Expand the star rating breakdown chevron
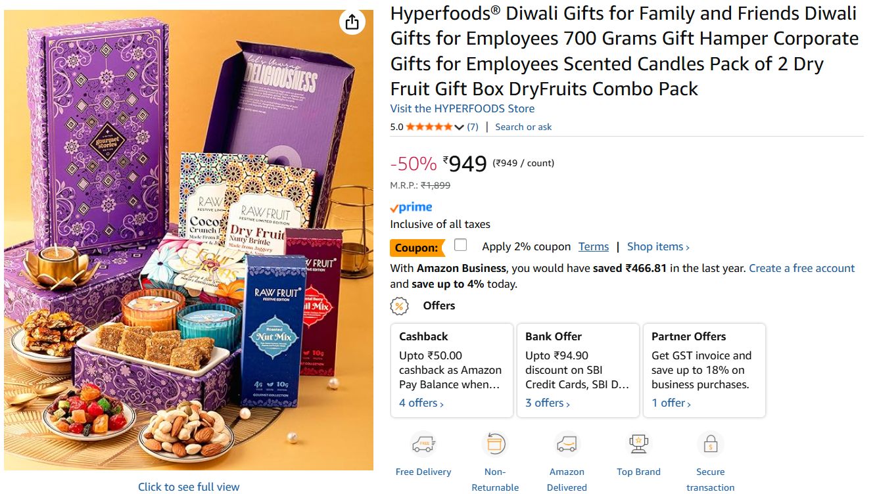 pos(459,127)
